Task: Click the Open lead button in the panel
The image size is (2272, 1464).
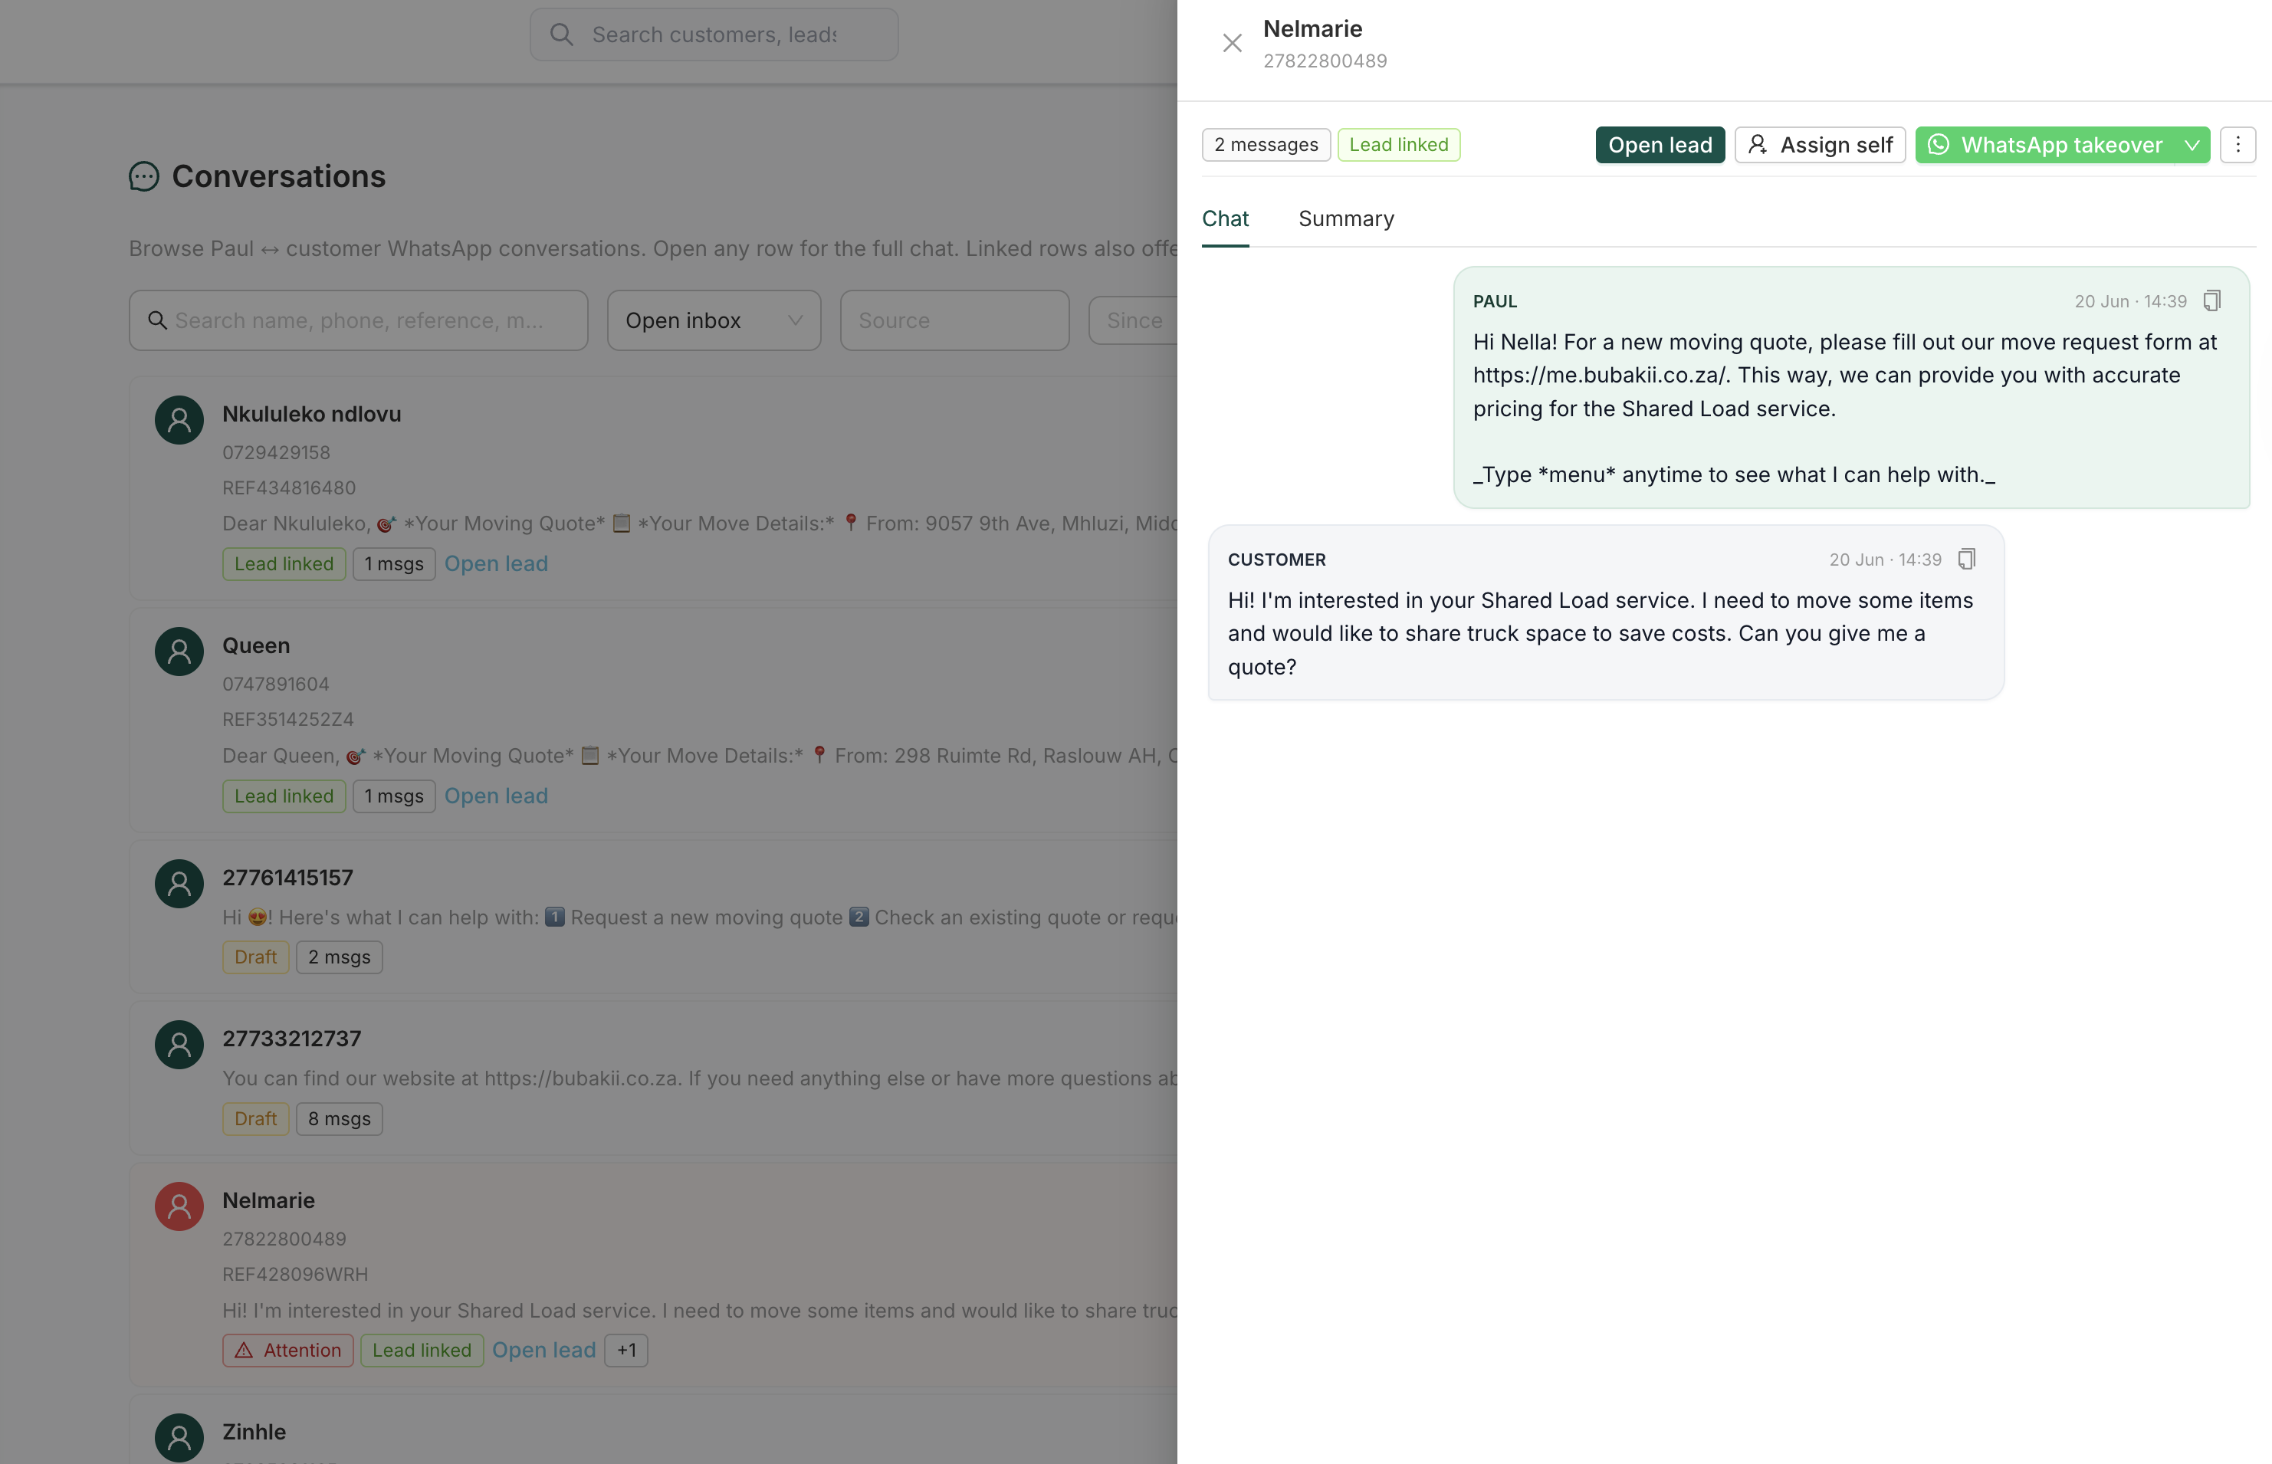Action: (x=1660, y=145)
